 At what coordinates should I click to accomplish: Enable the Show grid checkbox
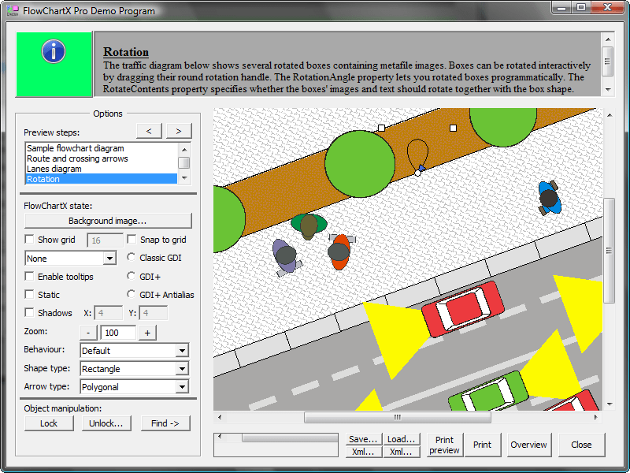(29, 240)
